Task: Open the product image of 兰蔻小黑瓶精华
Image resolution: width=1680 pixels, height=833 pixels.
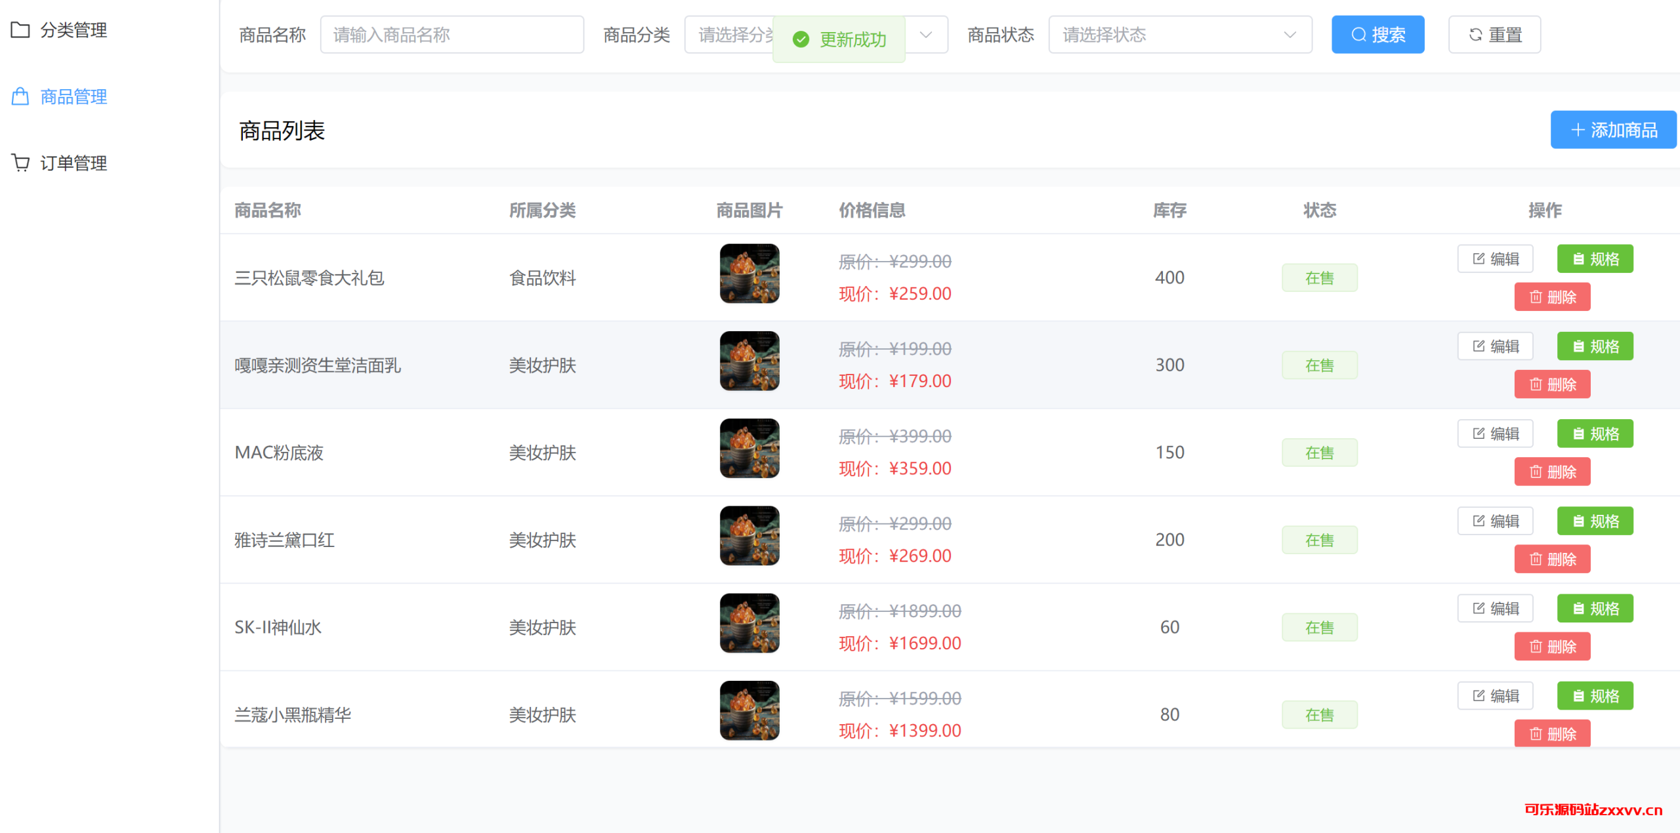Action: tap(749, 710)
